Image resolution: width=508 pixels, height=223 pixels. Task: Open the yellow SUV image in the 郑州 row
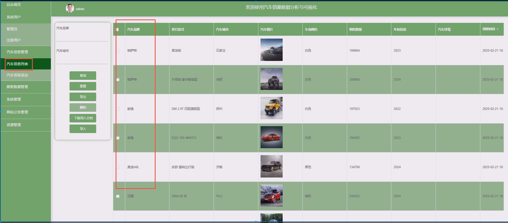(x=271, y=108)
